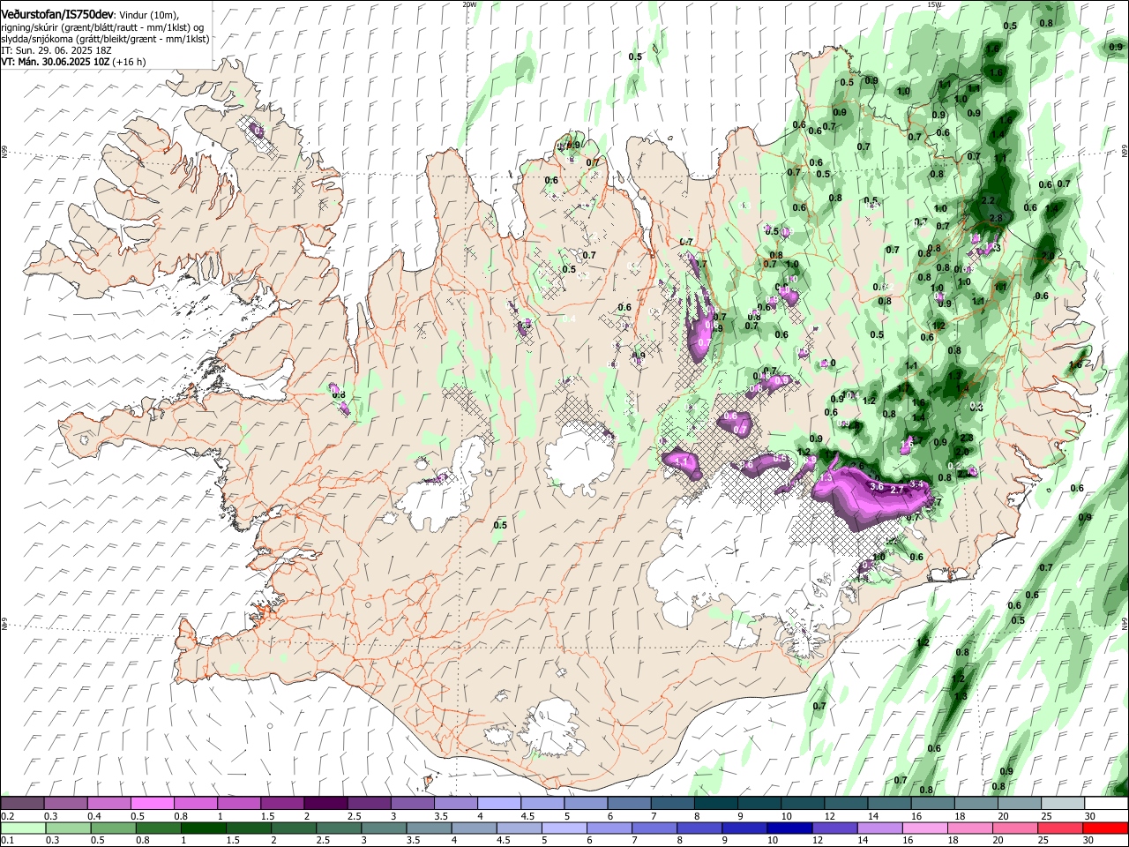Select upper-row slate blue swatch labeled 6
Image resolution: width=1129 pixels, height=847 pixels.
pyautogui.click(x=630, y=804)
